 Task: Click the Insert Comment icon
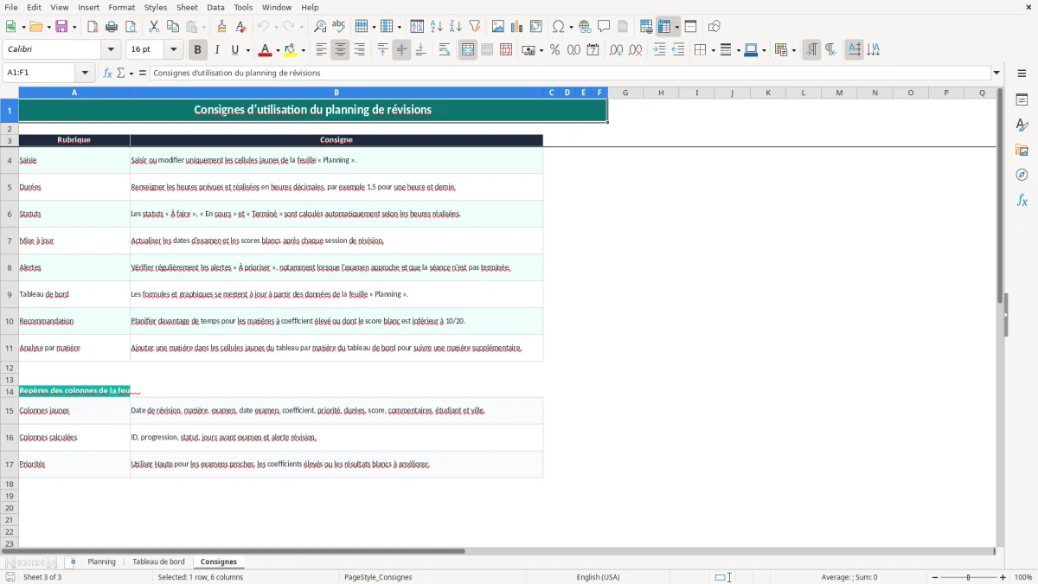click(x=605, y=27)
